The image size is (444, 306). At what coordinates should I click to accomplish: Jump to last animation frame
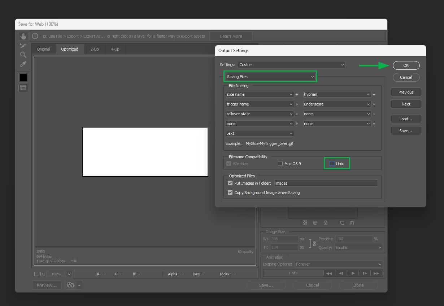(376, 273)
